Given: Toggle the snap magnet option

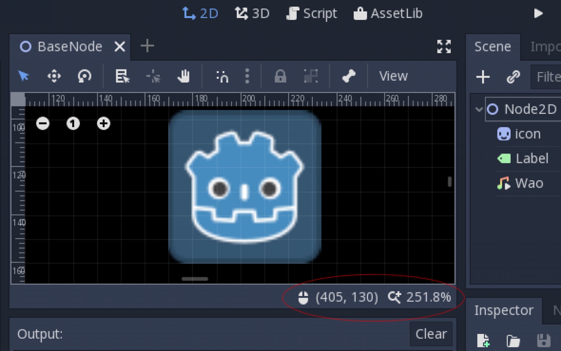Looking at the screenshot, I should tap(222, 76).
